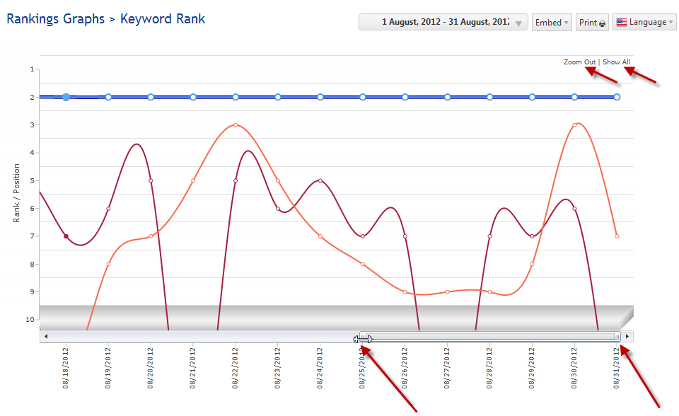This screenshot has width=679, height=416.
Task: Click the Show All link
Action: click(x=616, y=62)
